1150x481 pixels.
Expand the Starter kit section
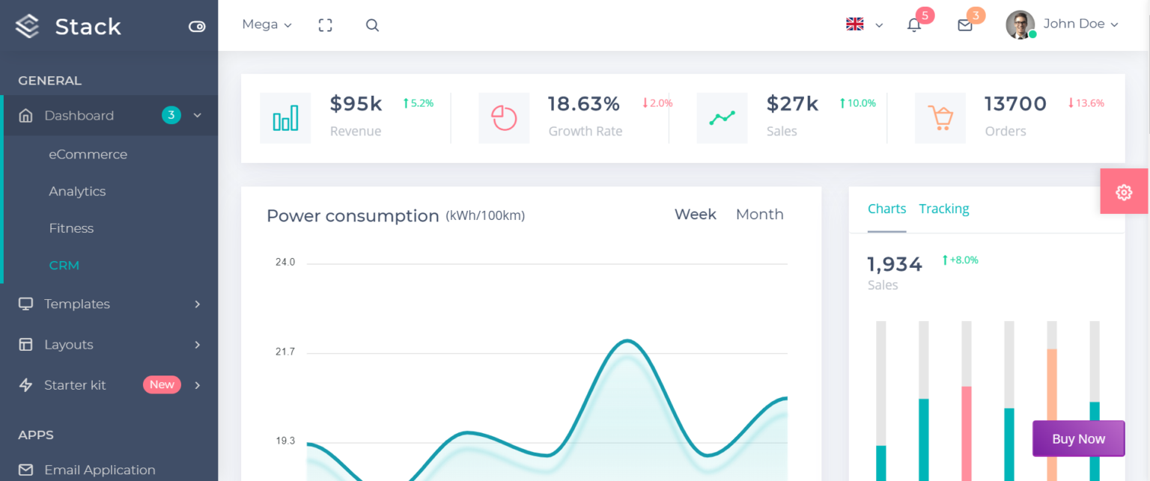(x=75, y=385)
